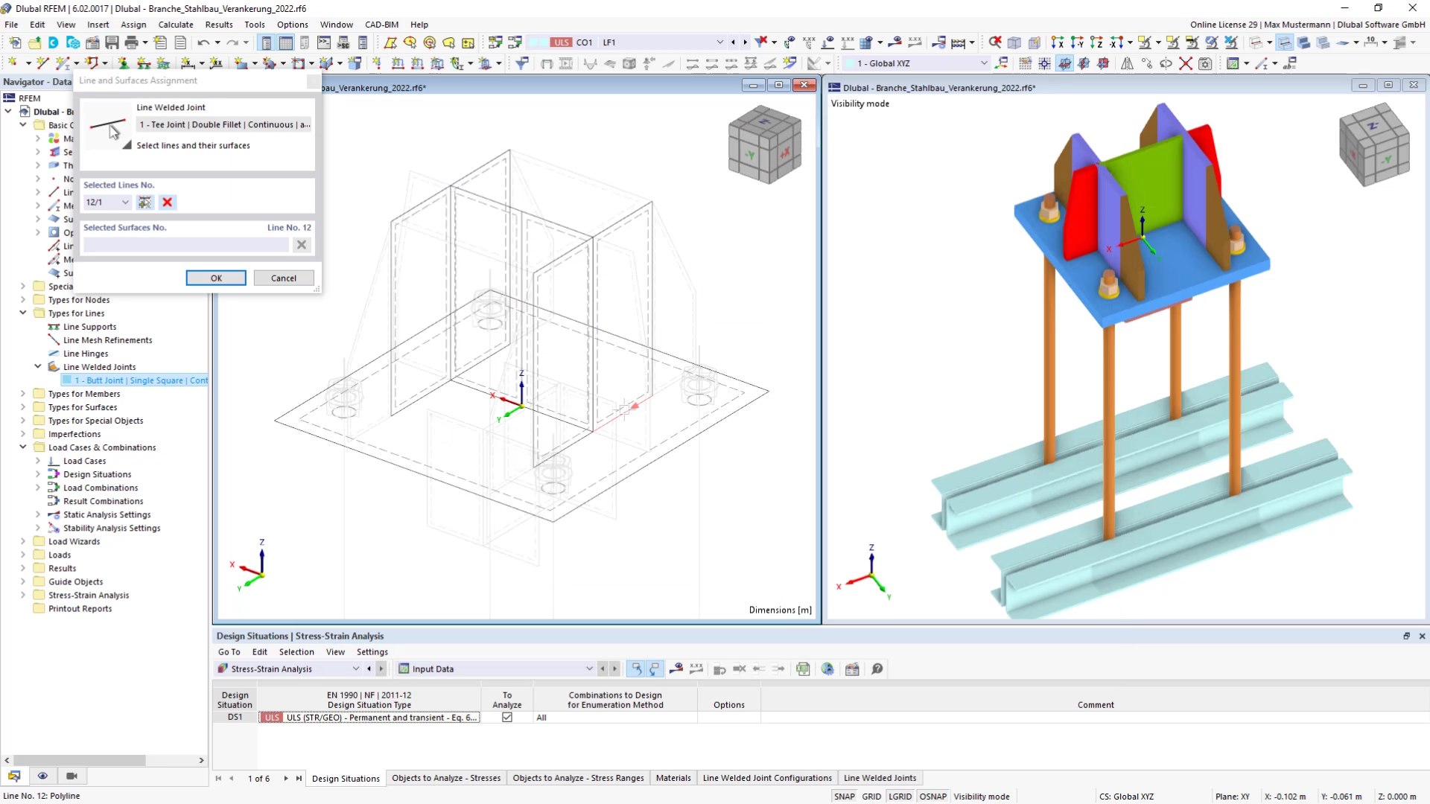Click the Line Welded Joints tree item

click(x=99, y=366)
